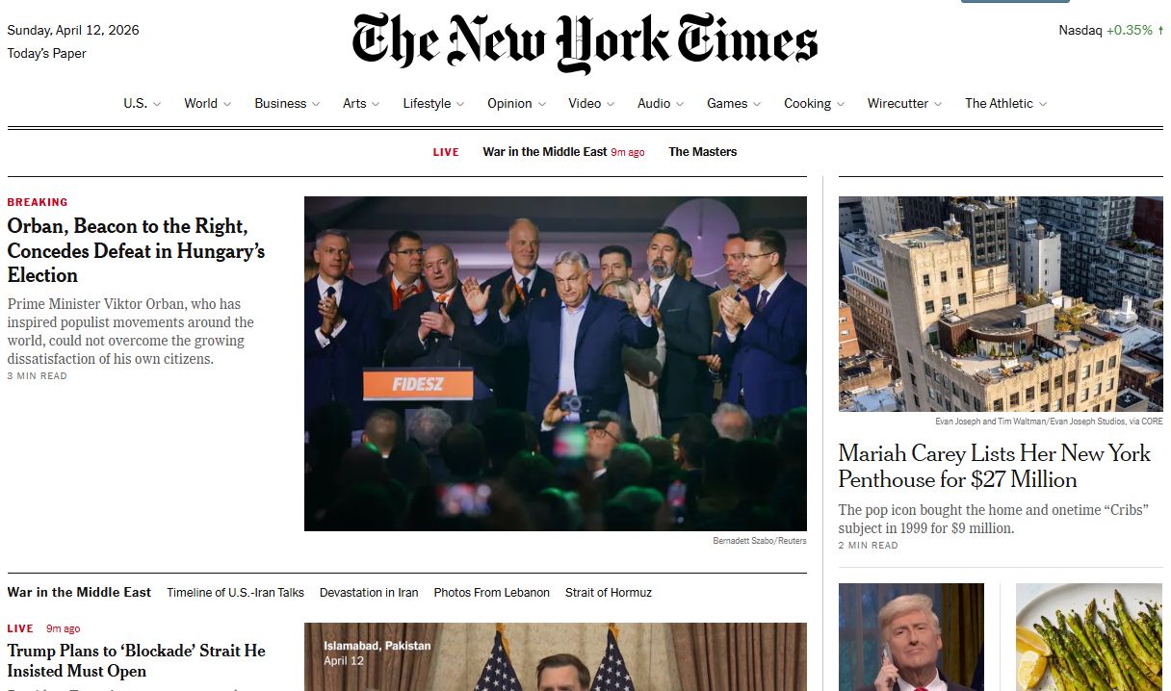Open the asparagus recipe thumbnail
1171x691 pixels.
point(1089,637)
